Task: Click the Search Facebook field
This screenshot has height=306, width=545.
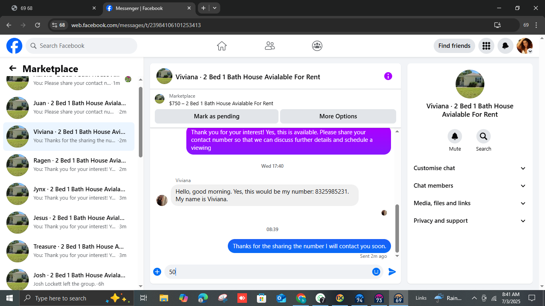Action: 81,46
